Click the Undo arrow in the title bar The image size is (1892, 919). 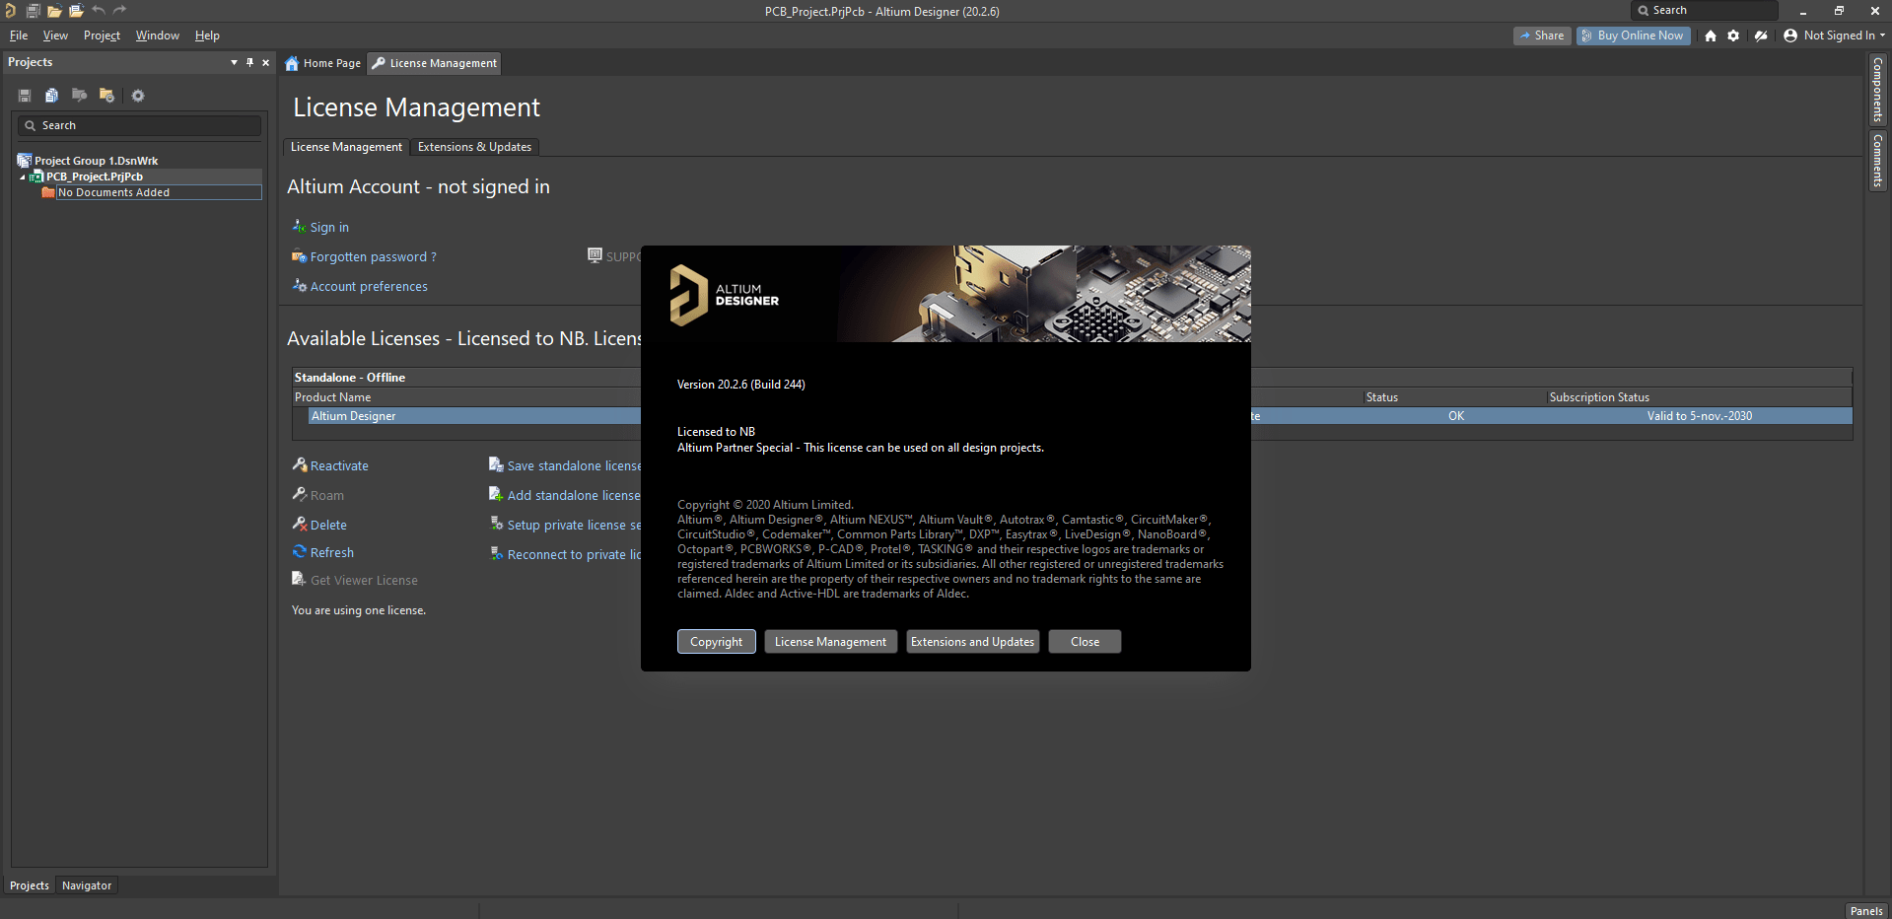99,11
